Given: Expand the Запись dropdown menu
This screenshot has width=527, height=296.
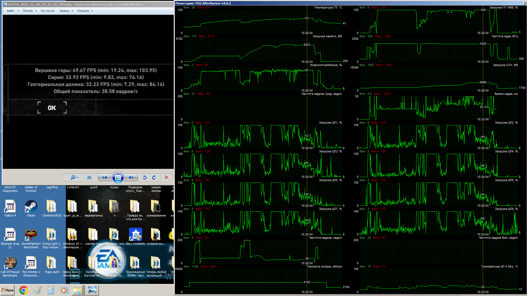Looking at the screenshot, I should 66,11.
